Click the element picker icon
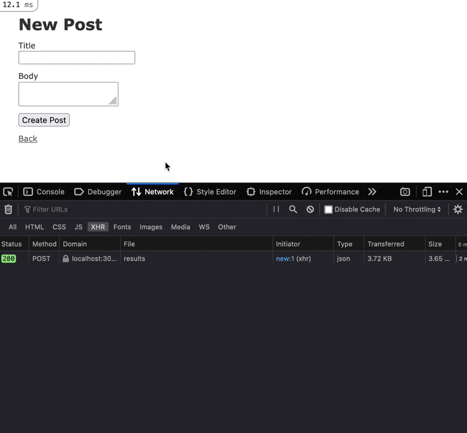 [x=8, y=192]
